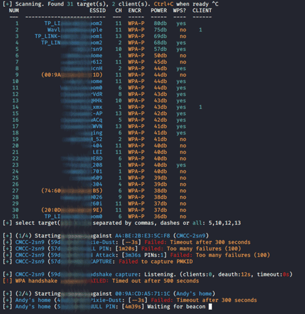Click '(CMCC-2sn9)' in the 1/4 starting line
This screenshot has height=314, width=305.
pos(191,236)
